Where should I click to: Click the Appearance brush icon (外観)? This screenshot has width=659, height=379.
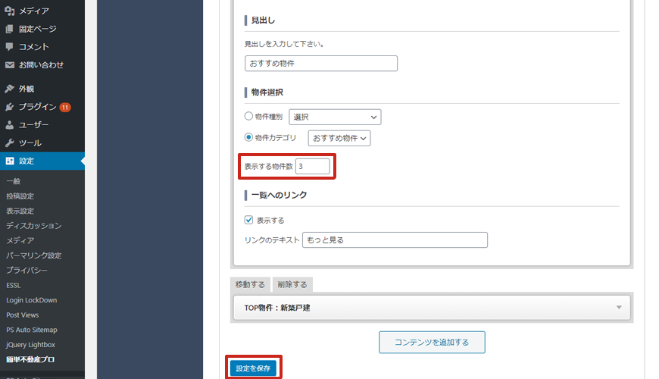[x=10, y=89]
